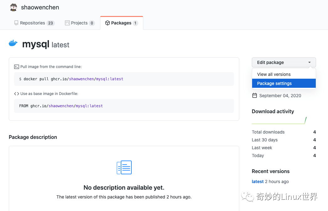This screenshot has height=211, width=328.
Task: Switch to the Projects tab
Action: pos(80,23)
